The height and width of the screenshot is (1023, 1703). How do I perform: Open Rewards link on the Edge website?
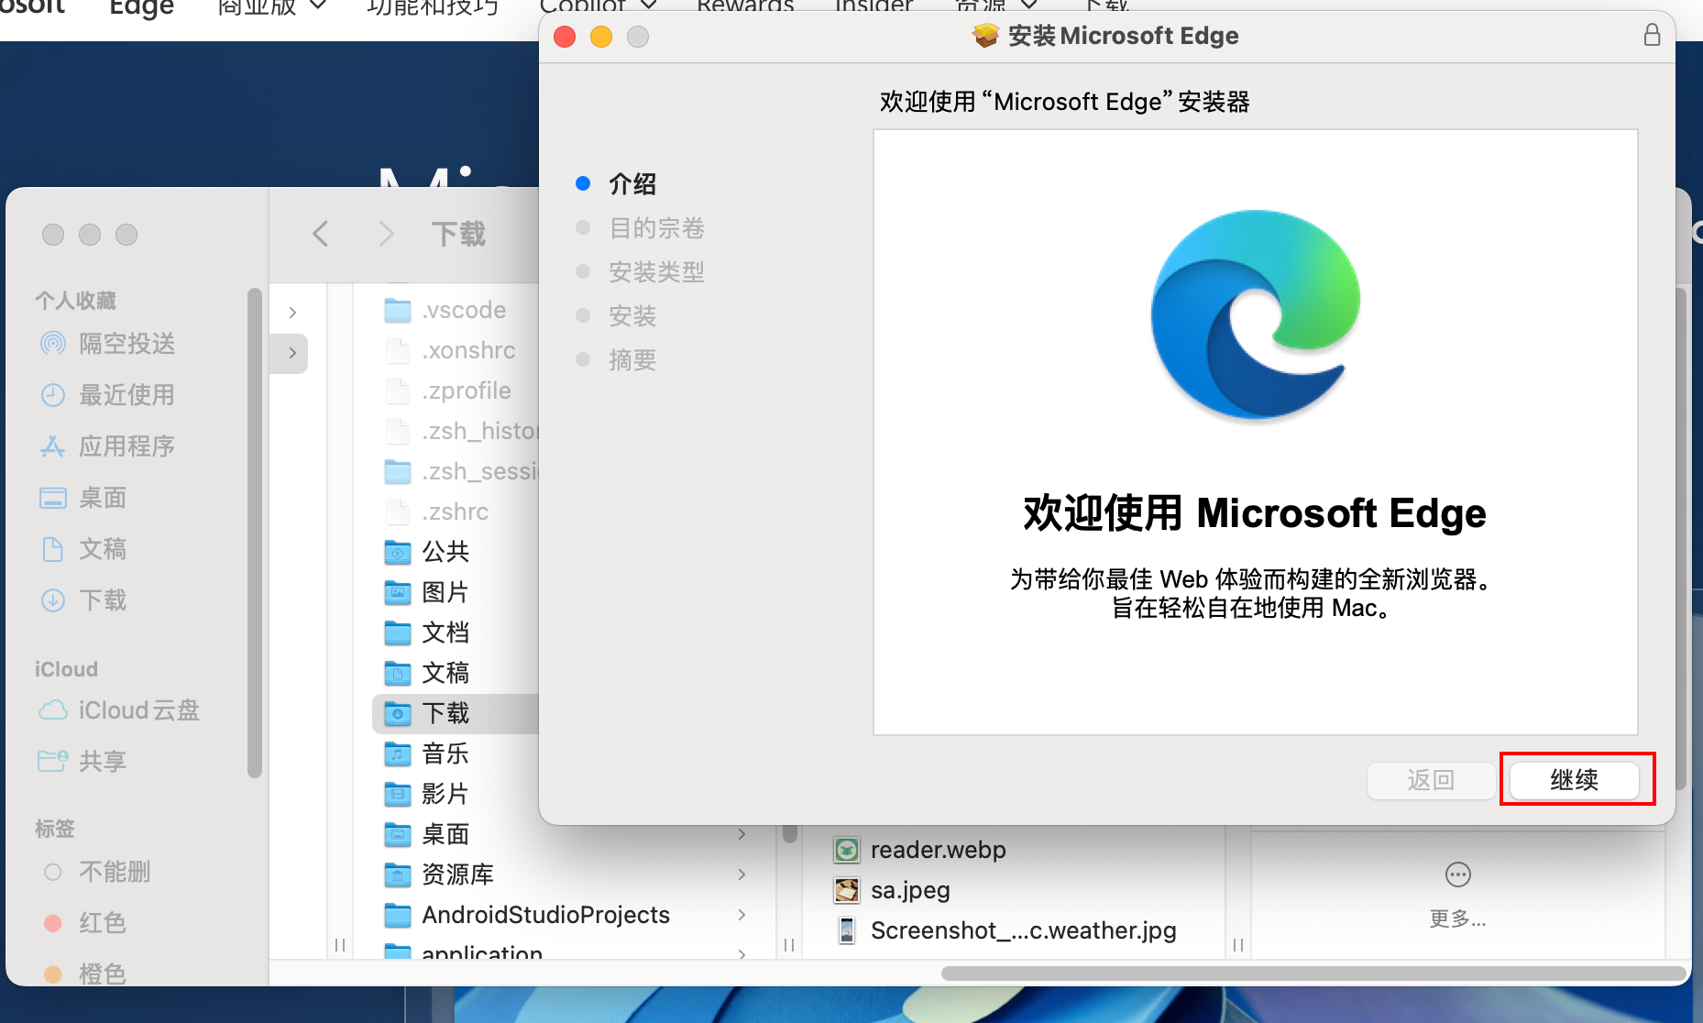[x=745, y=7]
